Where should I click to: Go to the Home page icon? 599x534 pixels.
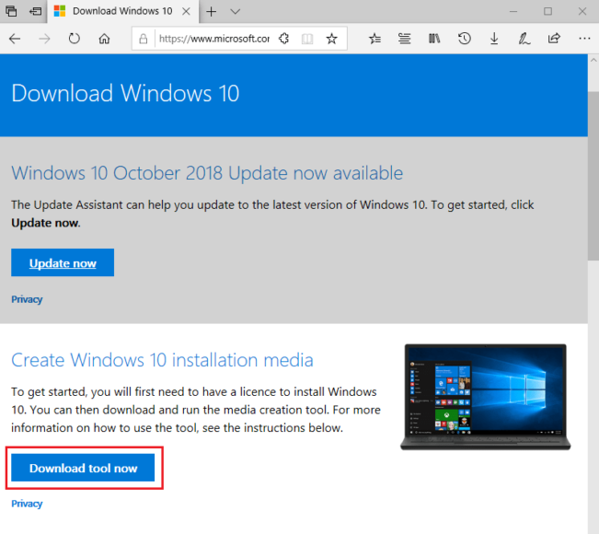104,39
